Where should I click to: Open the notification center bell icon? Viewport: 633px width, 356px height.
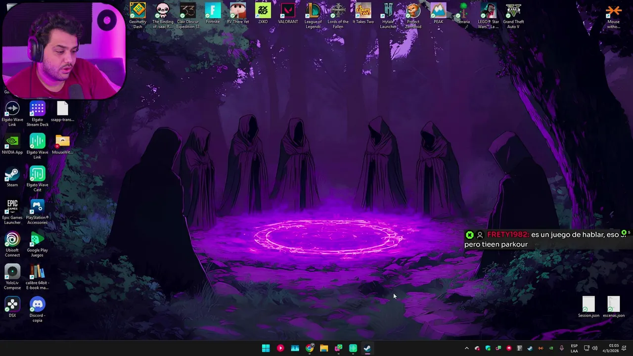(624, 348)
